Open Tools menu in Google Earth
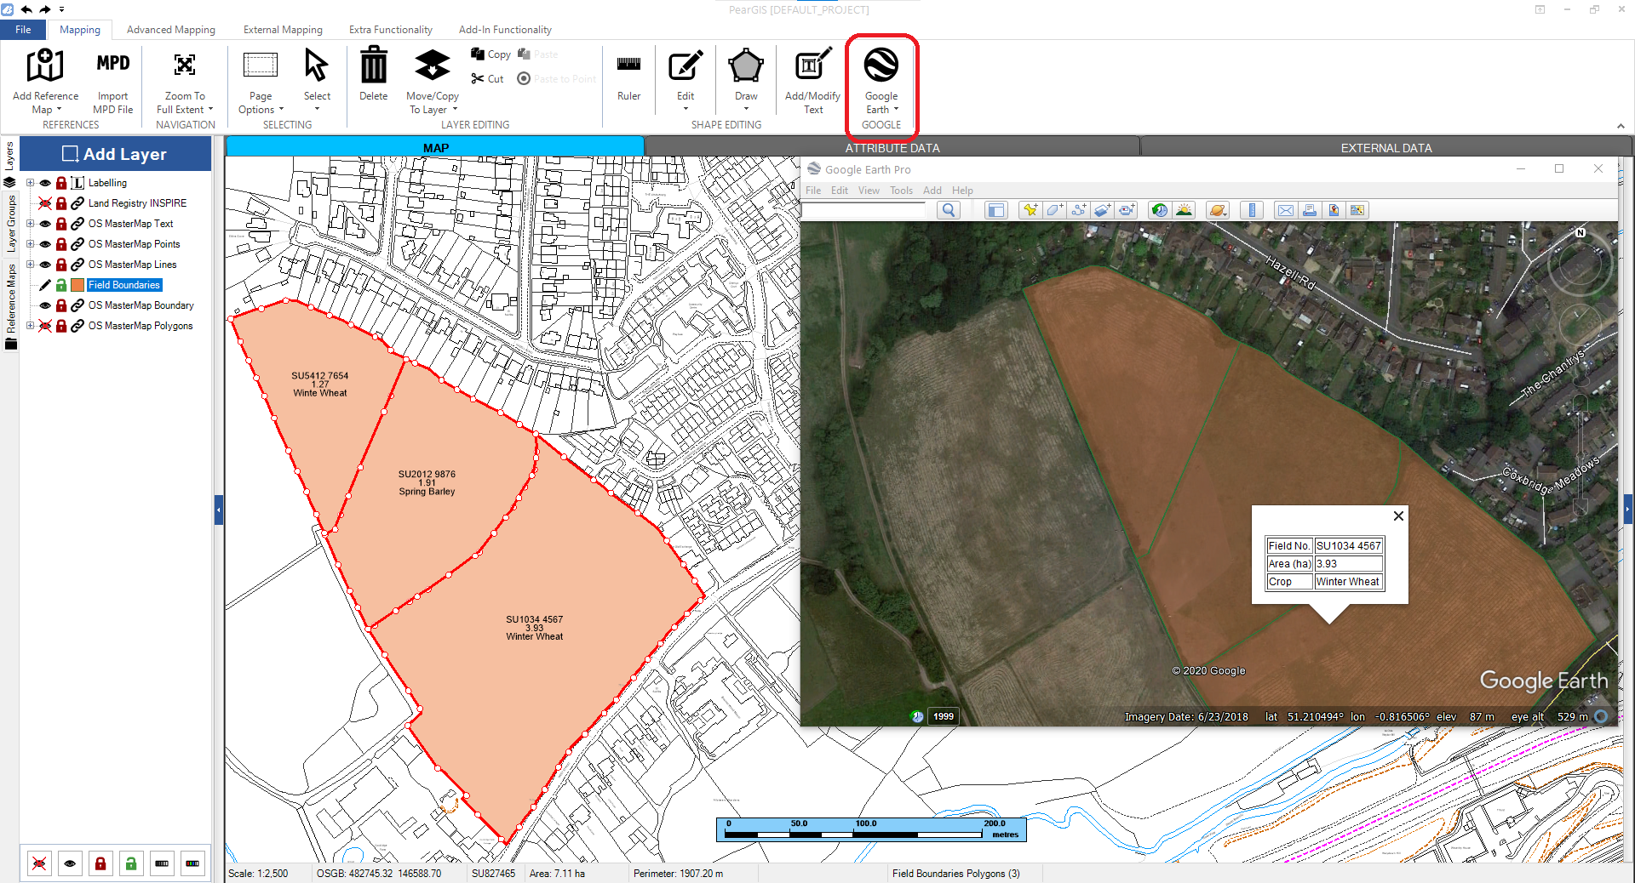The image size is (1635, 883). [901, 191]
